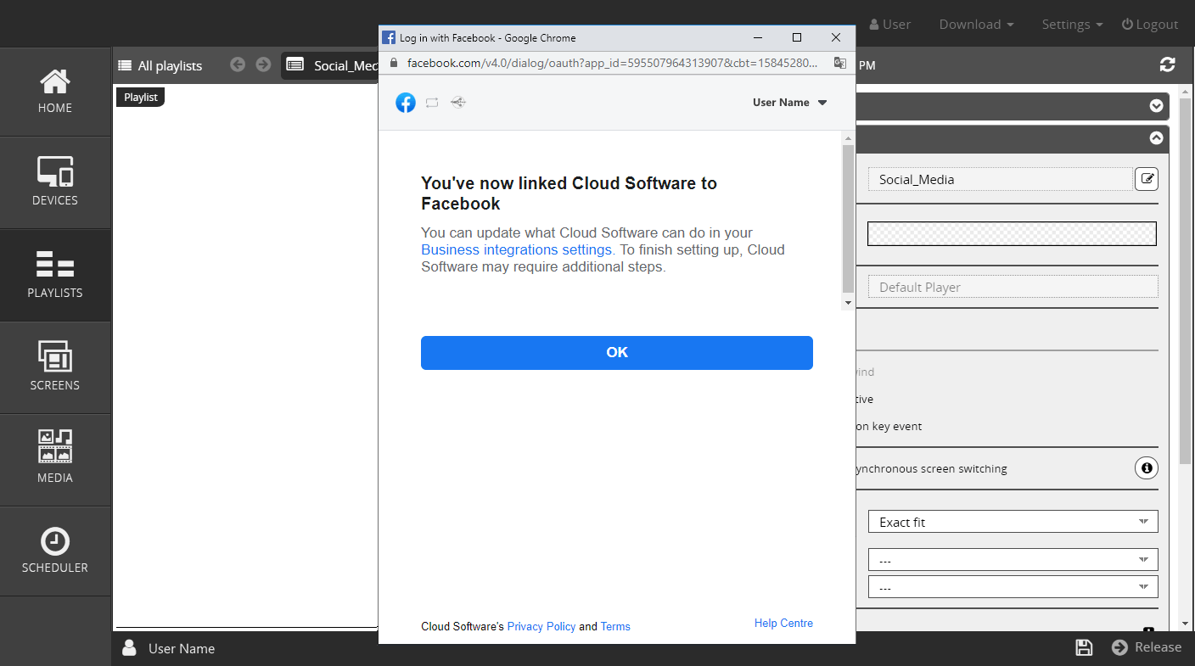Image resolution: width=1195 pixels, height=666 pixels.
Task: Select the Social_Media playlist tab
Action: [x=331, y=65]
